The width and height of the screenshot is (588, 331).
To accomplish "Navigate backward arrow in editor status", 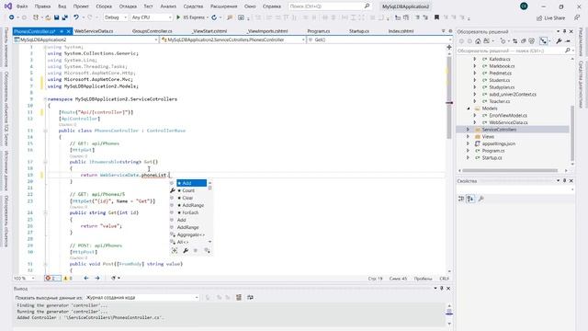I will (x=86, y=279).
